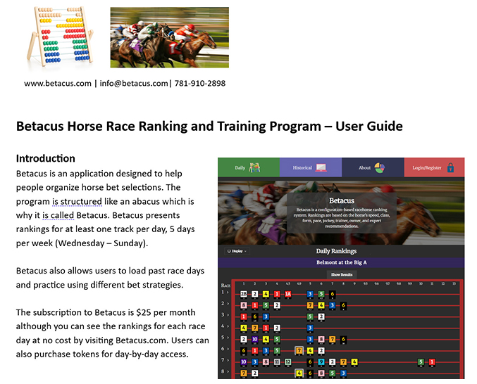Select the black 6 tile in race 1
Image resolution: width=477 pixels, height=384 pixels.
point(332,294)
